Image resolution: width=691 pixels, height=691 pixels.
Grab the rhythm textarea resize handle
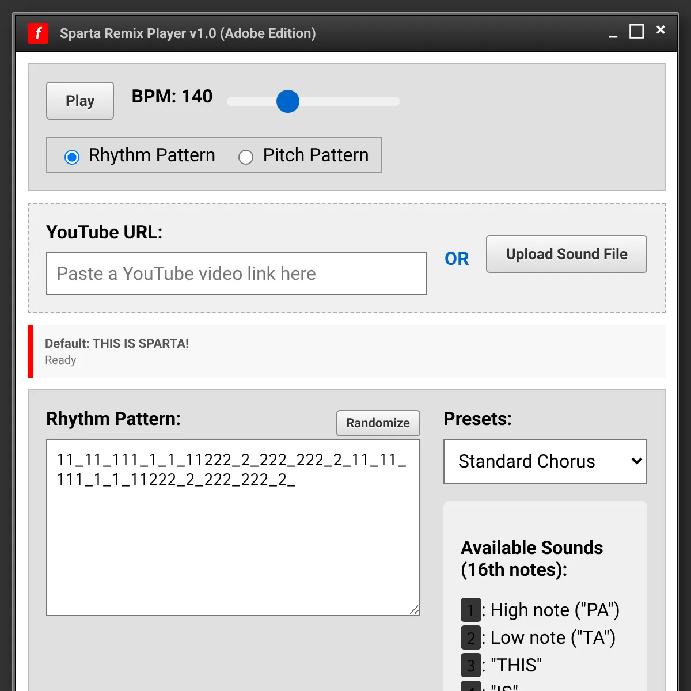coord(414,610)
